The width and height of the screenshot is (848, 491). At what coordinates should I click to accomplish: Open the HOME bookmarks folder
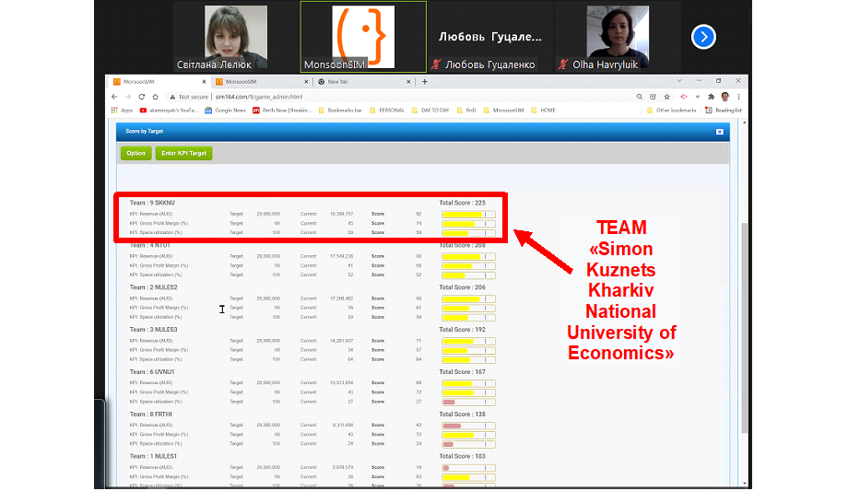[544, 111]
